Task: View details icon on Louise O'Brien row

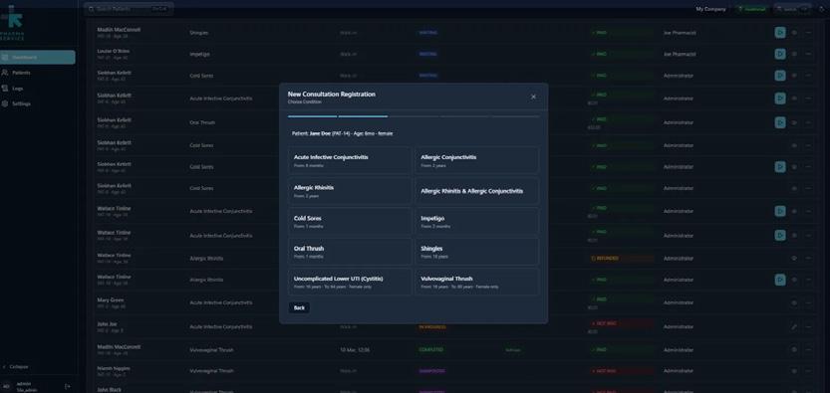Action: click(x=794, y=54)
